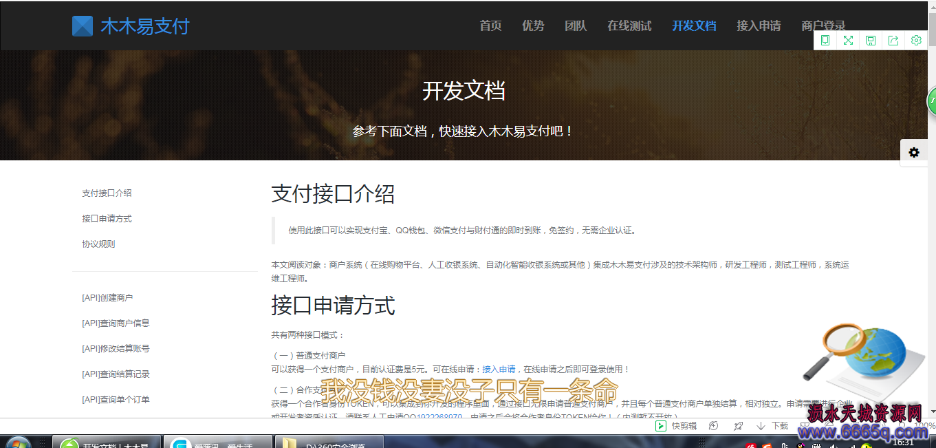Follow the inline 接入申请 link in paragraph
Image resolution: width=936 pixels, height=448 pixels.
point(499,370)
